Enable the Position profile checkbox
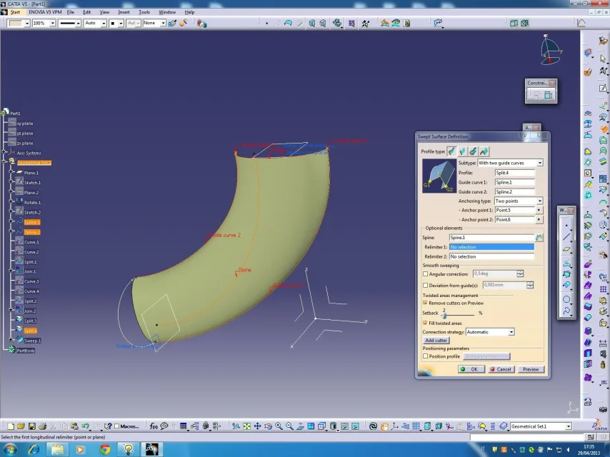Screen dimensions: 610x457 426,356
